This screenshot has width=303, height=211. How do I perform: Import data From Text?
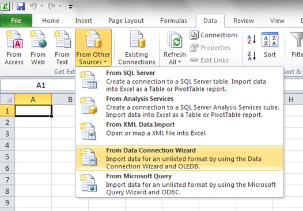pos(62,48)
